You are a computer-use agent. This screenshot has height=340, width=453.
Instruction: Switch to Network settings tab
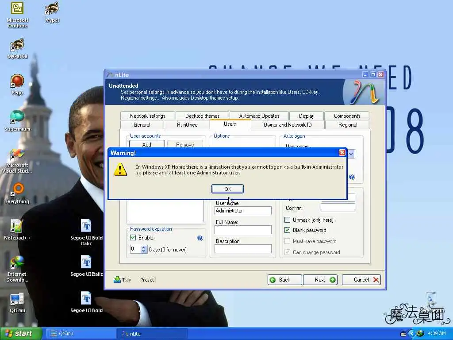coord(148,116)
